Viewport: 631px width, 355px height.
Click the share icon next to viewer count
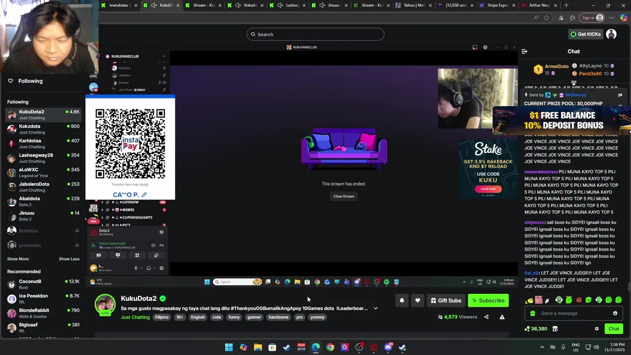486,317
